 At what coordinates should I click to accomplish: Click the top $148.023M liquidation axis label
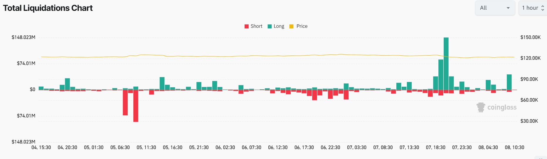[23, 37]
